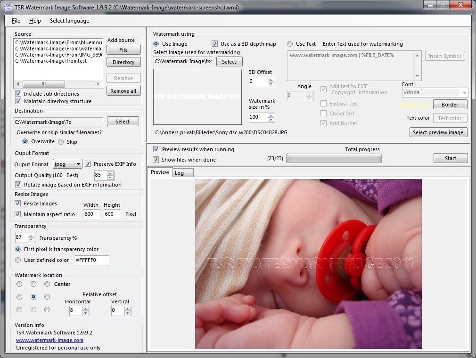The height and width of the screenshot is (358, 476).
Task: Choose Use Text radio button
Action: (x=290, y=44)
